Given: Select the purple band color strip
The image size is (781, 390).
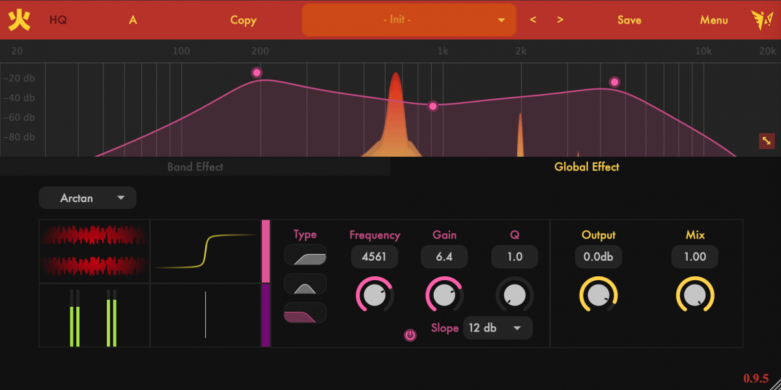Looking at the screenshot, I should (x=266, y=315).
